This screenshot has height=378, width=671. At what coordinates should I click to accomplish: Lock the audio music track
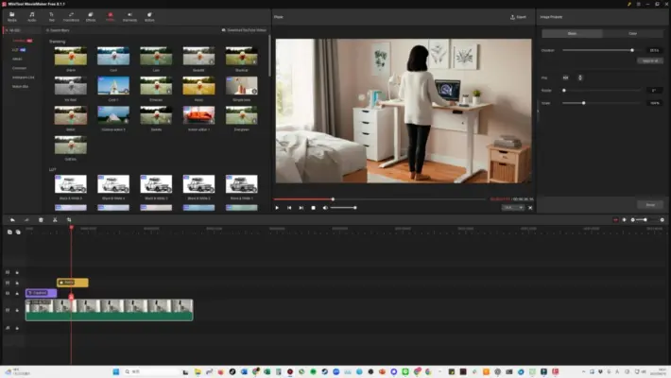17,328
